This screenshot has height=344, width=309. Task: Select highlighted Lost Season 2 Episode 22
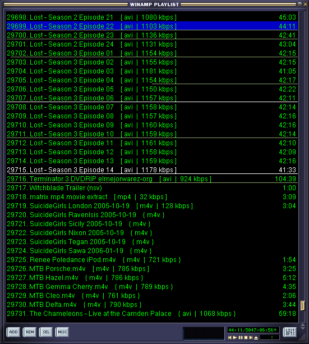point(152,26)
